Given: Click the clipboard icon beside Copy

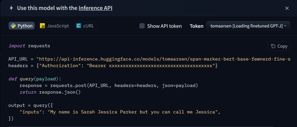Looking at the screenshot, I should (273, 46).
